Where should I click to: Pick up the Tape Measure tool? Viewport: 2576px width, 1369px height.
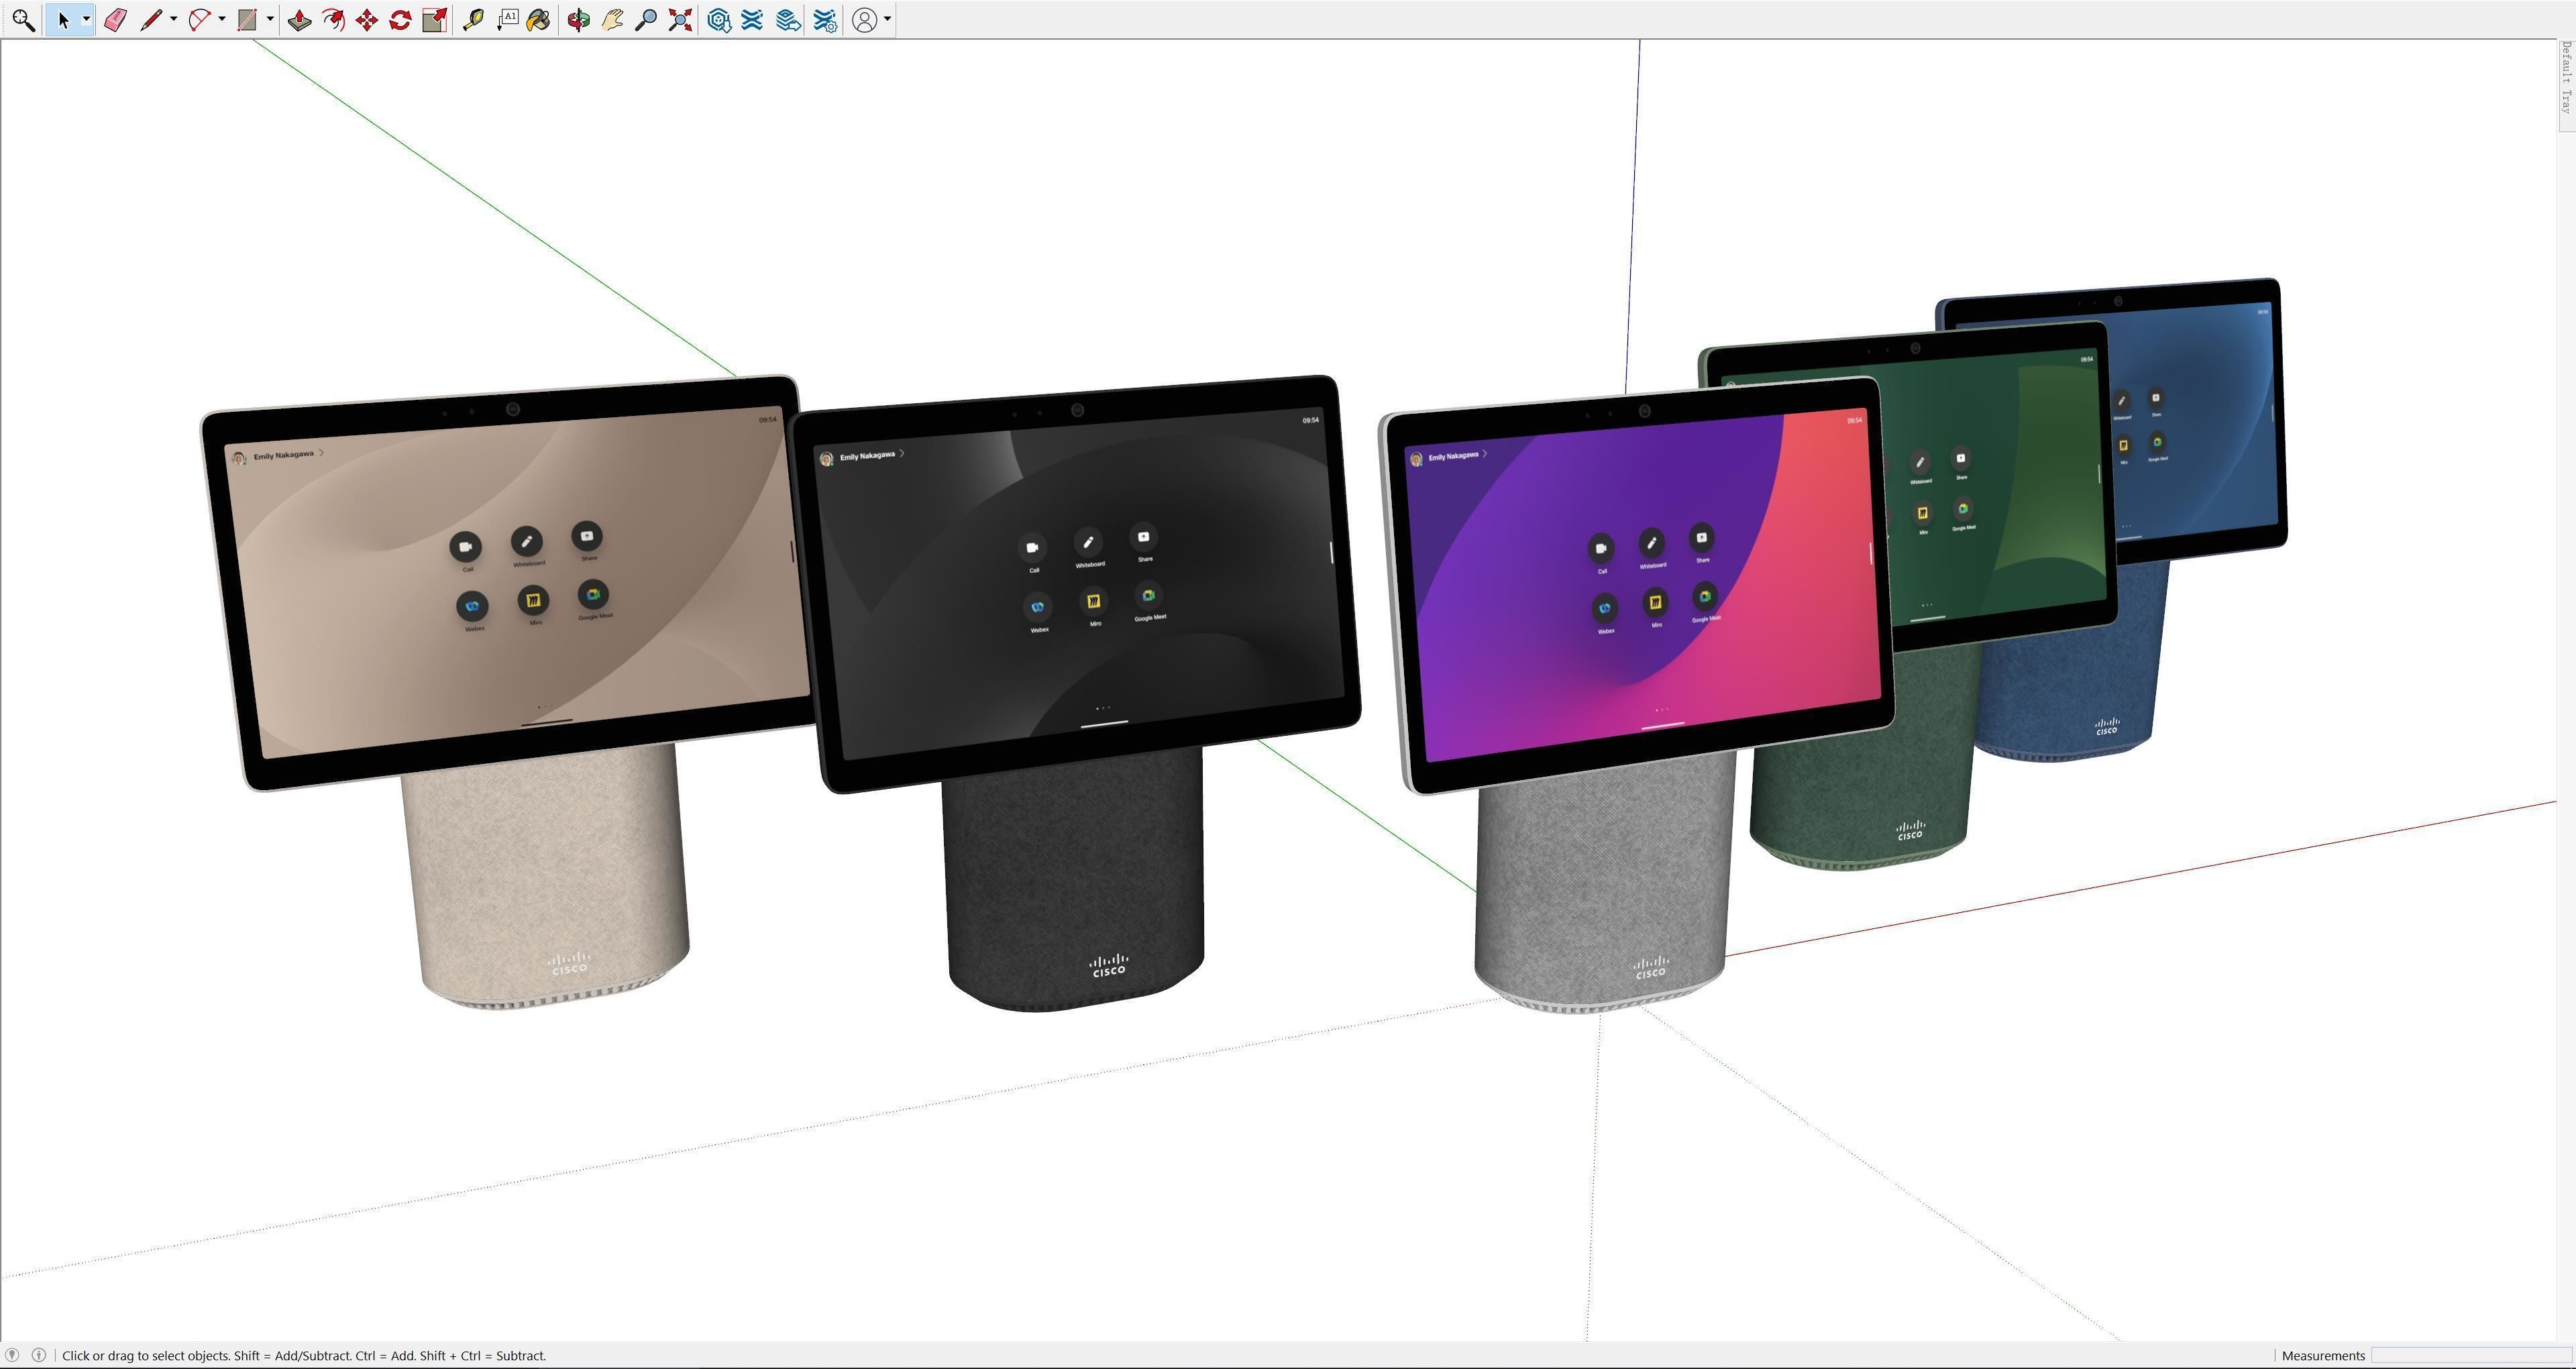pos(473,19)
